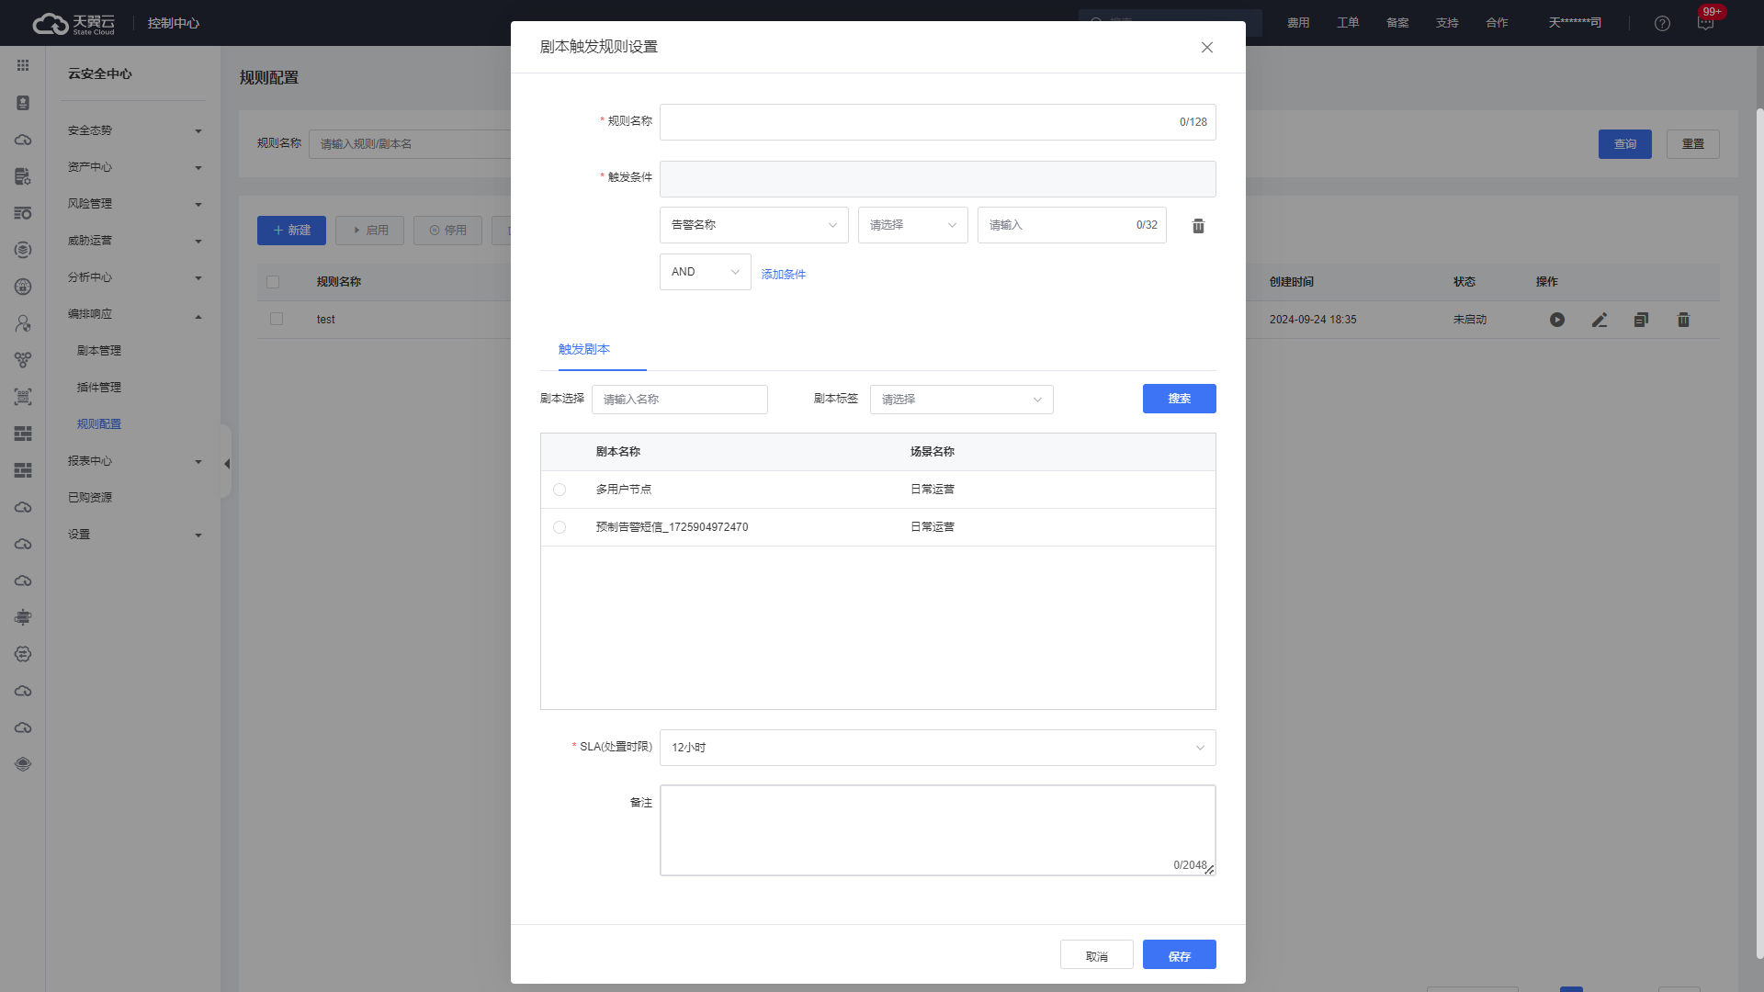1764x992 pixels.
Task: Open 已购资源 in the sidebar
Action: pos(90,498)
